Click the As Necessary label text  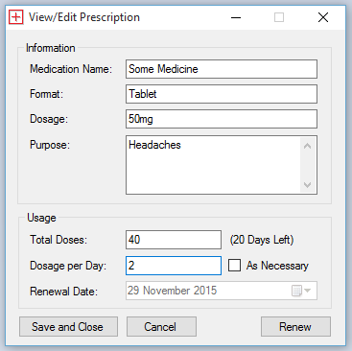(277, 266)
